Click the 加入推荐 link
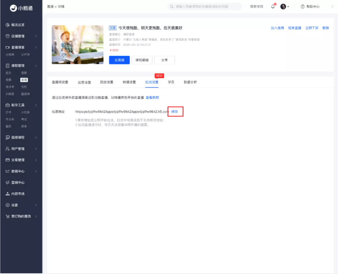The height and width of the screenshot is (274, 338). 277,28
